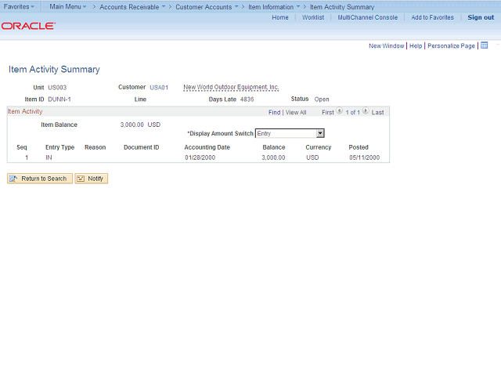This screenshot has height=376, width=501.
Task: Open New World Outdoor Equipment, Inc. link
Action: click(231, 87)
